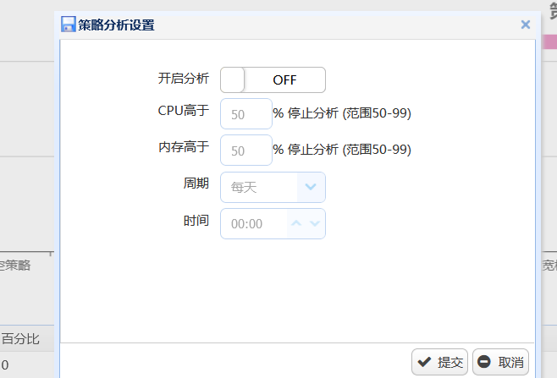Screen dimensions: 557x378
Task: Increase time with the up arrow
Action: click(x=296, y=223)
